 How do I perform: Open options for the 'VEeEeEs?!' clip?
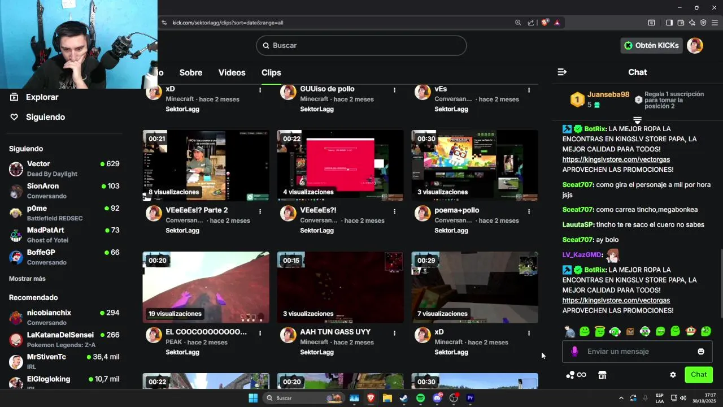coord(394,211)
